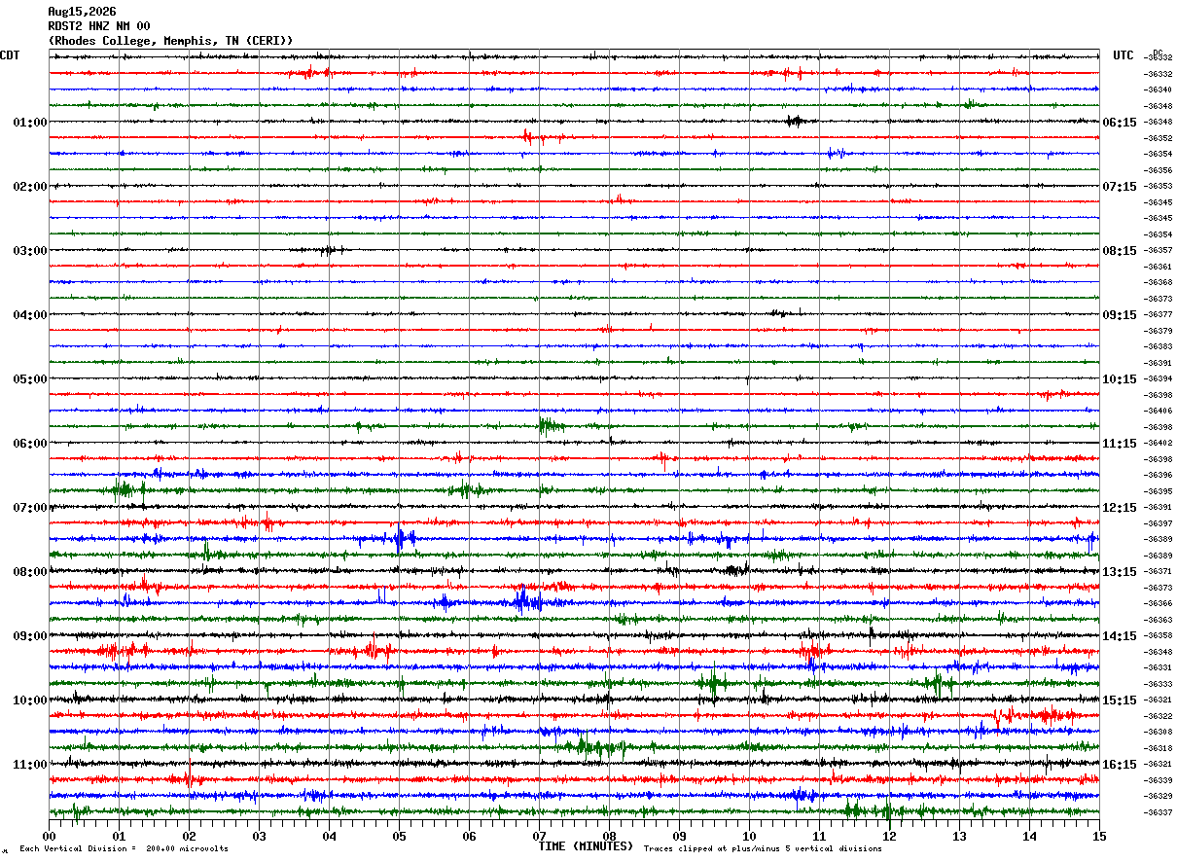Click the '07:00' CDT time label
The image size is (1177, 862).
tap(30, 508)
